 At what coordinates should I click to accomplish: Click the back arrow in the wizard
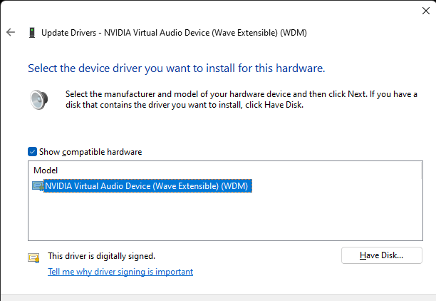[10, 32]
